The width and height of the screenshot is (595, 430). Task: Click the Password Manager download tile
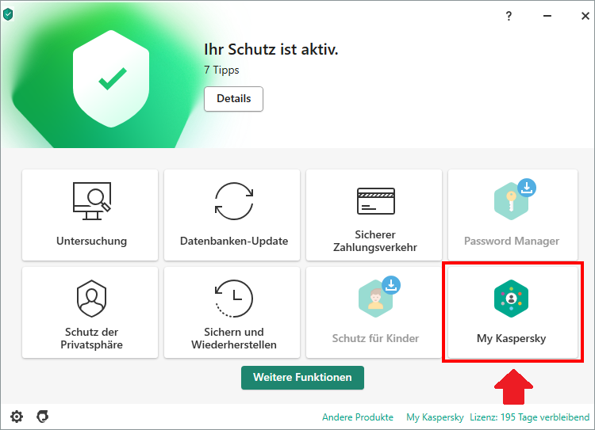point(511,215)
